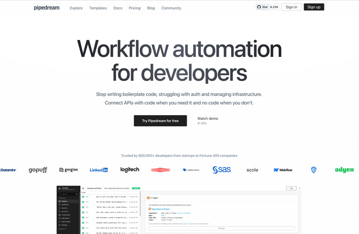This screenshot has width=359, height=234.
Task: Click the blue SAS logo
Action: tap(222, 170)
